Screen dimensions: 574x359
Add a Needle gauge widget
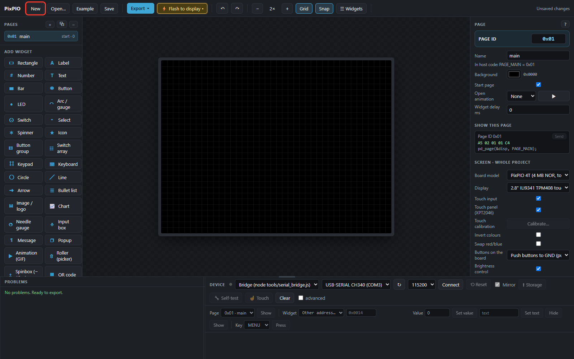click(x=24, y=225)
